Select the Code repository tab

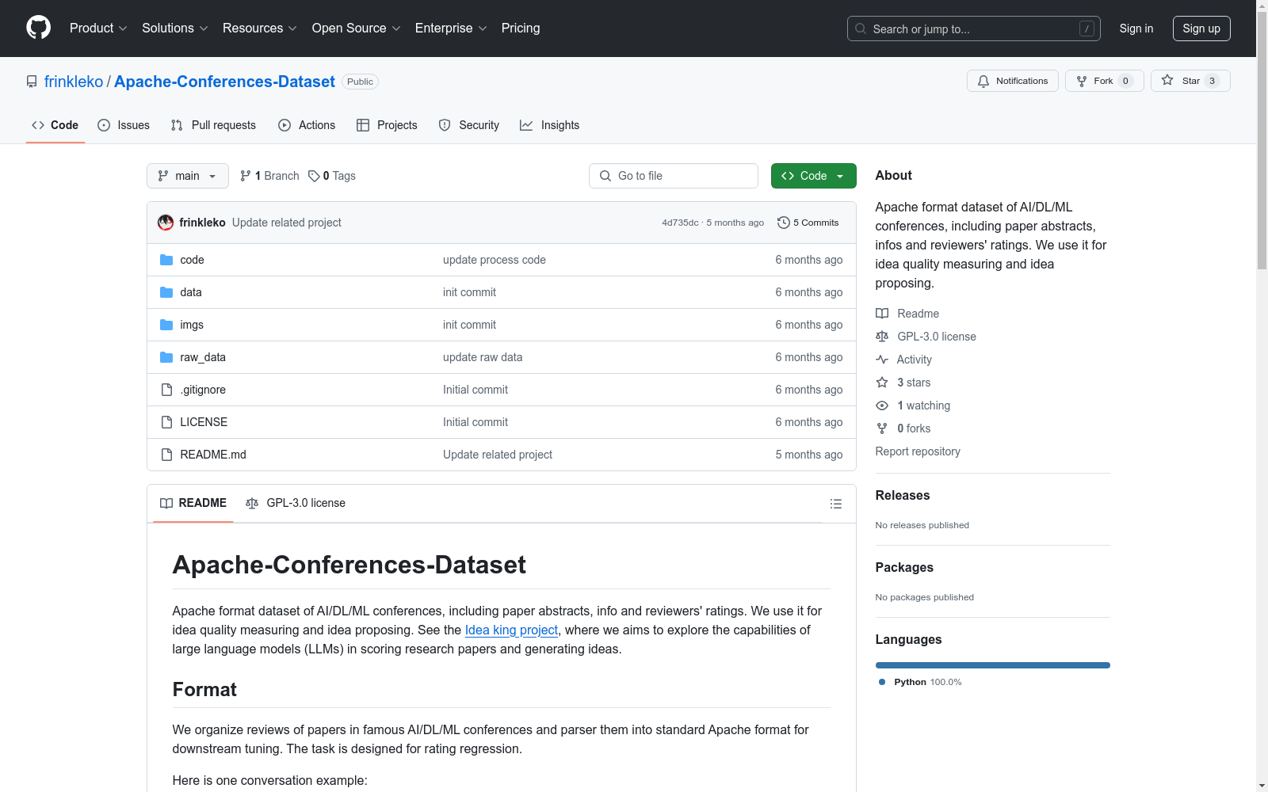[x=55, y=125]
